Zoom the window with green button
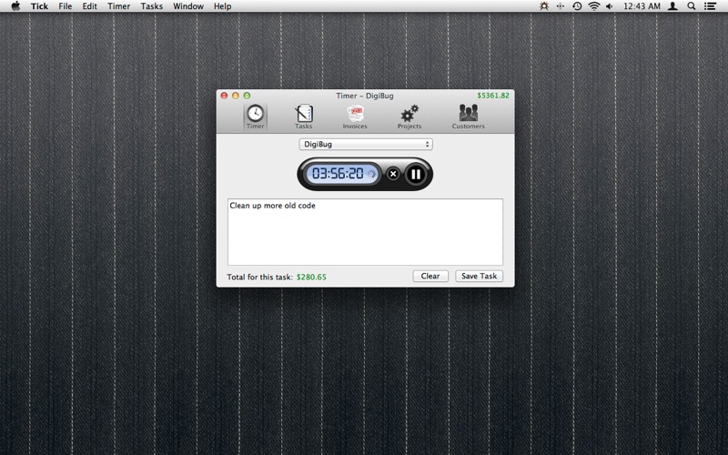 coord(247,96)
